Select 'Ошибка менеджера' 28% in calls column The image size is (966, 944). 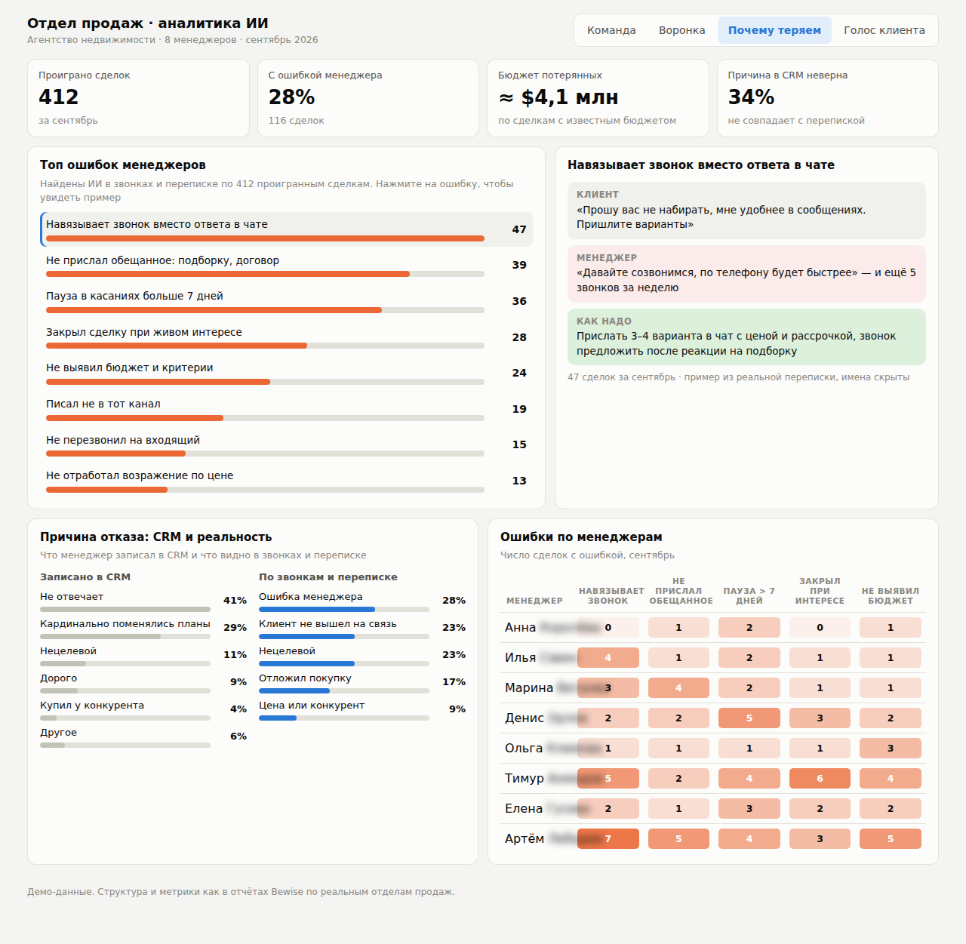click(x=362, y=601)
